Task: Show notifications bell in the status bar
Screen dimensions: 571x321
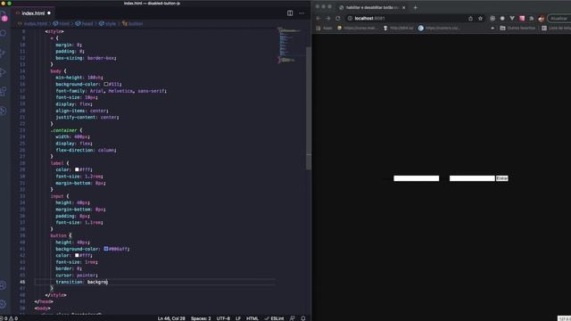Action: tap(303, 318)
